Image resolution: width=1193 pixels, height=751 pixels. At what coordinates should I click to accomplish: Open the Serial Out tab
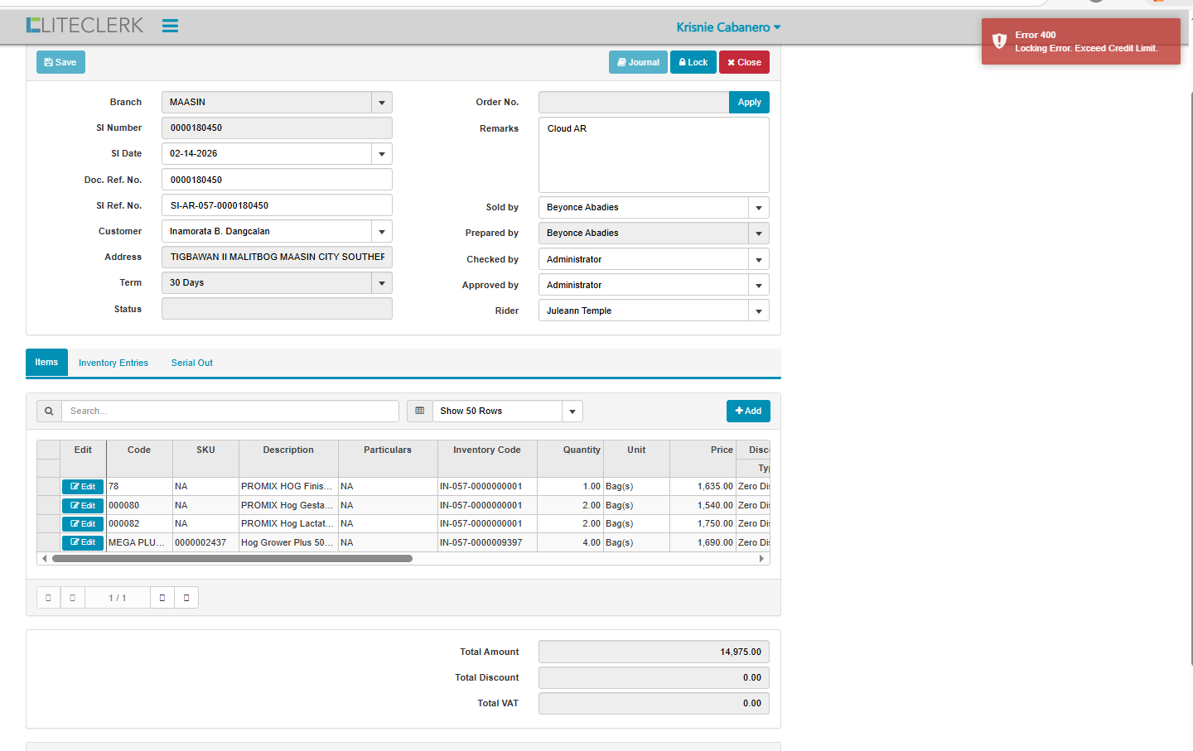[191, 363]
